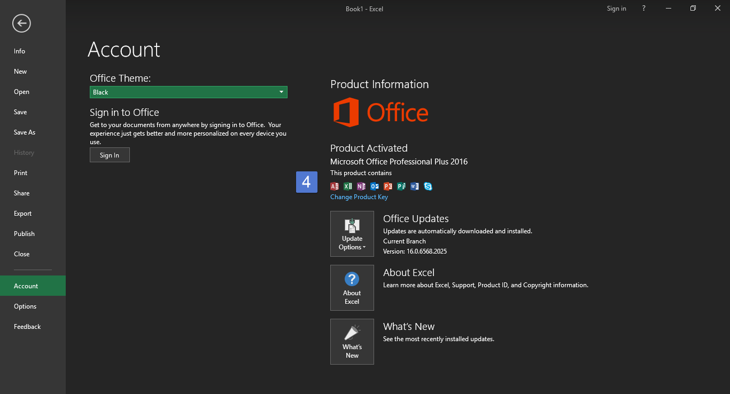Select Publish in the sidebar
Viewport: 730px width, 394px height.
coord(33,234)
